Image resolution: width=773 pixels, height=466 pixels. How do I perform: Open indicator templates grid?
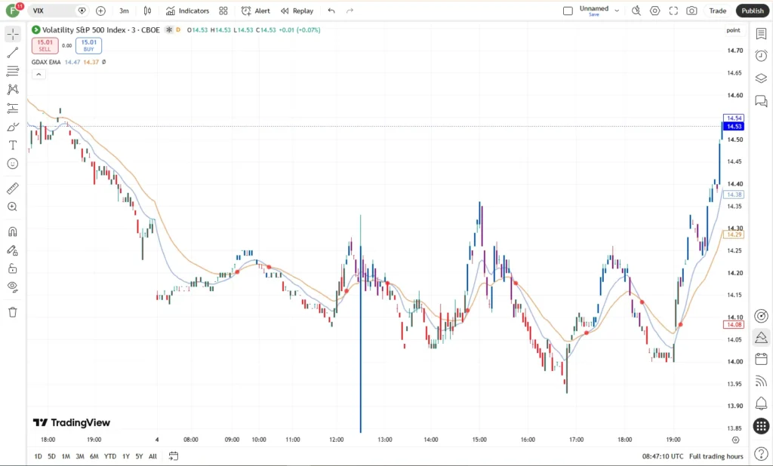pos(223,11)
